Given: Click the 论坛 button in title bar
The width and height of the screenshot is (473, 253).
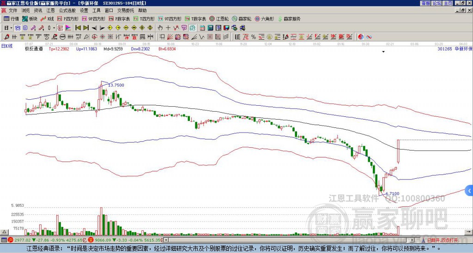Looking at the screenshot, I should coord(437,3).
